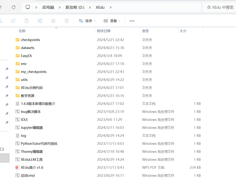Expand chevron after 新加卷 (D:) in breadcrumb
Screen dimensions: 236x186
pyautogui.click(x=90, y=7)
